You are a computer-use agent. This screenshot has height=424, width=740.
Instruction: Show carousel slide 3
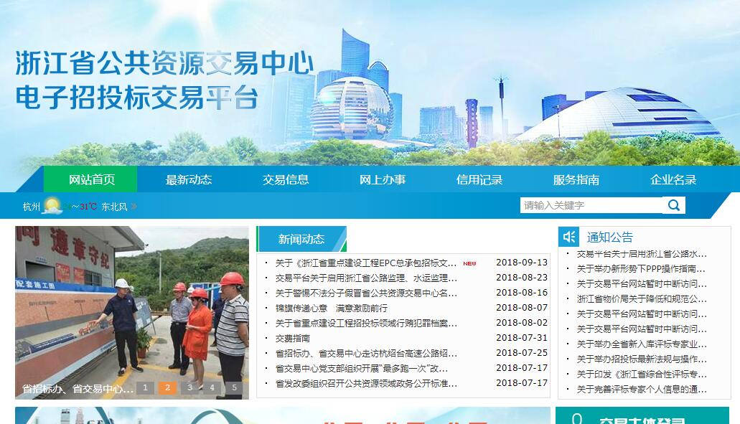point(189,387)
